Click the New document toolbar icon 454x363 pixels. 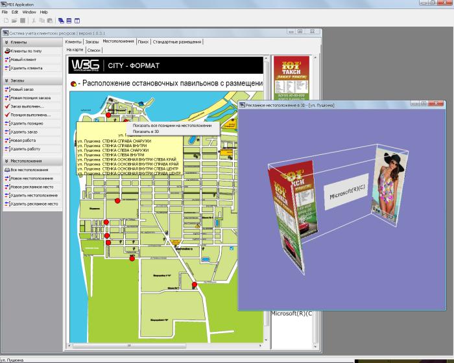[x=6, y=21]
